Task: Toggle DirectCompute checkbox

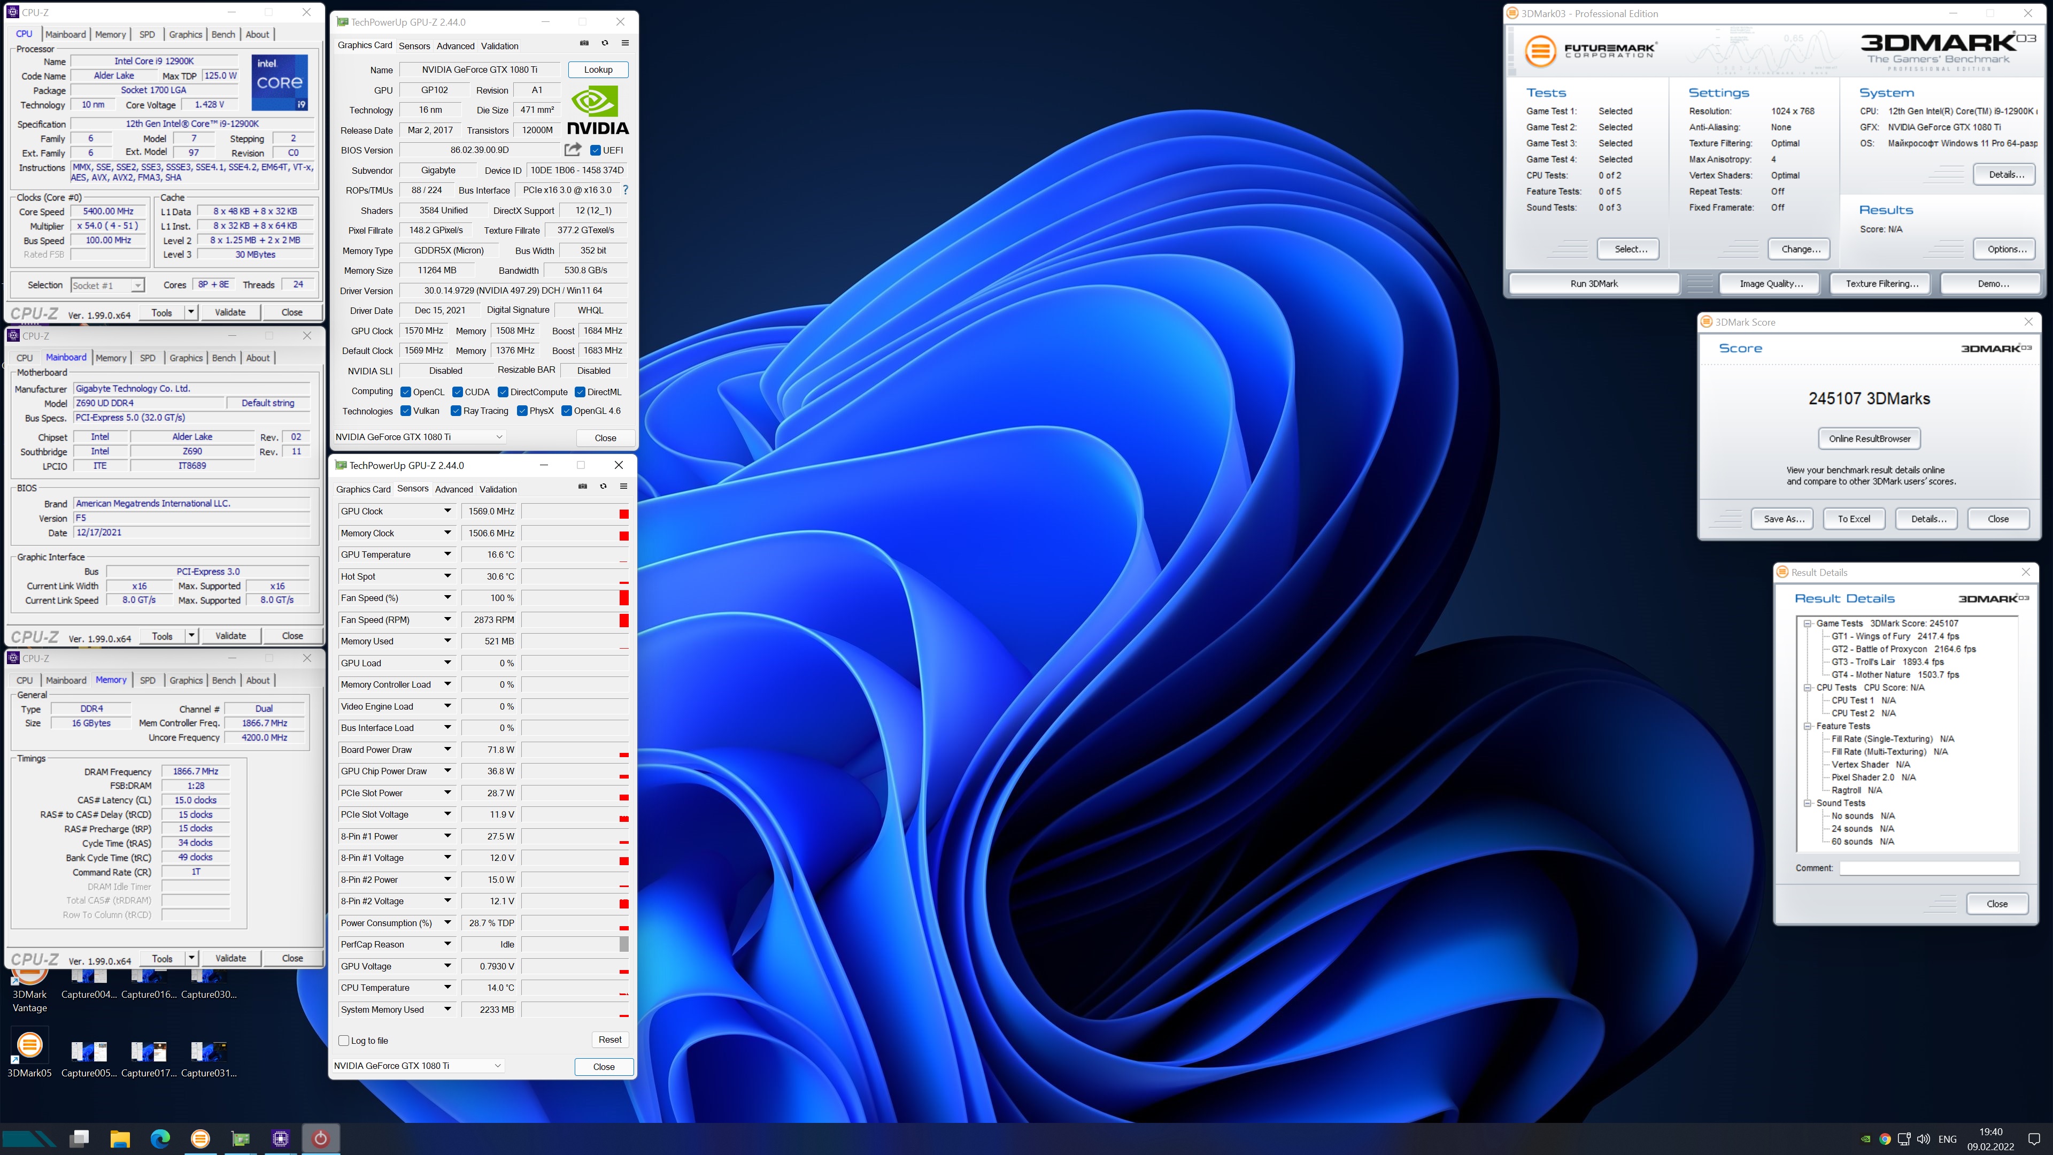Action: pyautogui.click(x=503, y=392)
